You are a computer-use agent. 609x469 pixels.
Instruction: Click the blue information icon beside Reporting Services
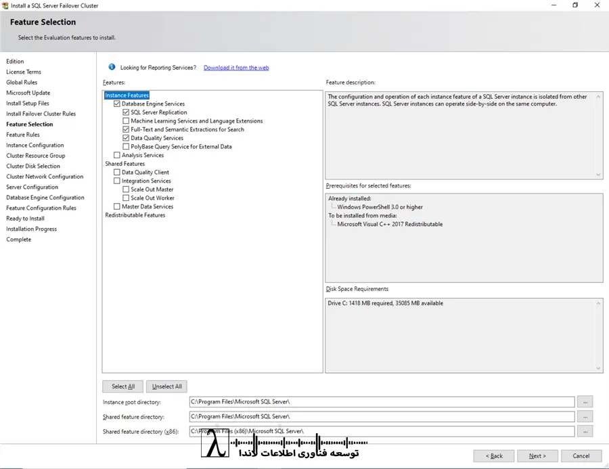pos(112,67)
